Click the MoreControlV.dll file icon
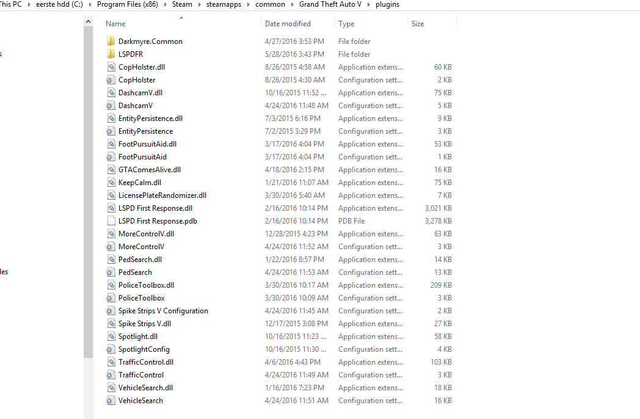This screenshot has width=640, height=419. tap(111, 233)
